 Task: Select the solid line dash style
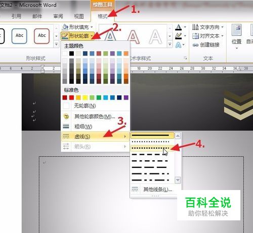tap(152, 135)
